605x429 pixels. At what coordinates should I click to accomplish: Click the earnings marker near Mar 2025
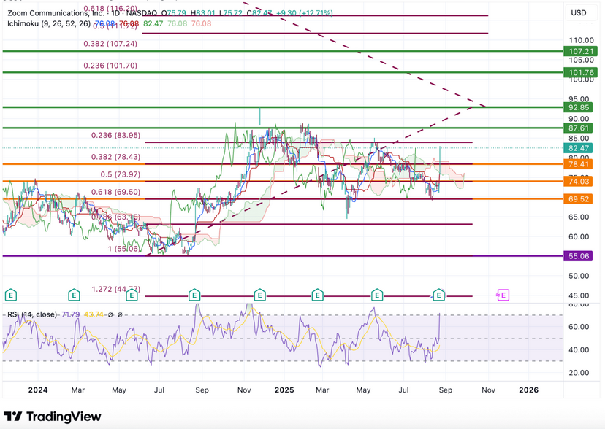tap(317, 295)
